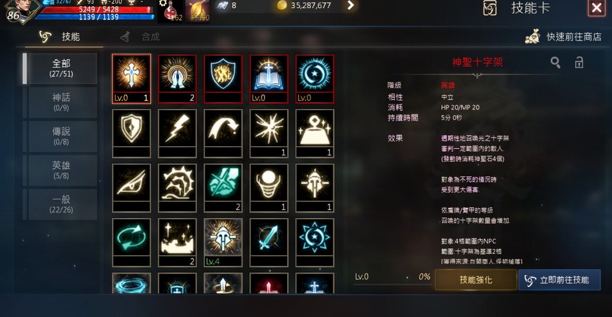Image resolution: width=612 pixels, height=317 pixels.
Task: Click the 技能強化 button
Action: click(x=476, y=280)
